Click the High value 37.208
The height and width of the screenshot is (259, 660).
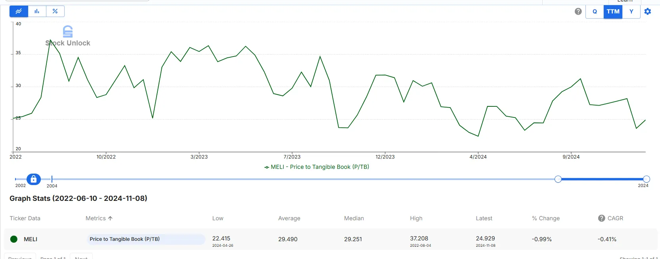tap(419, 238)
